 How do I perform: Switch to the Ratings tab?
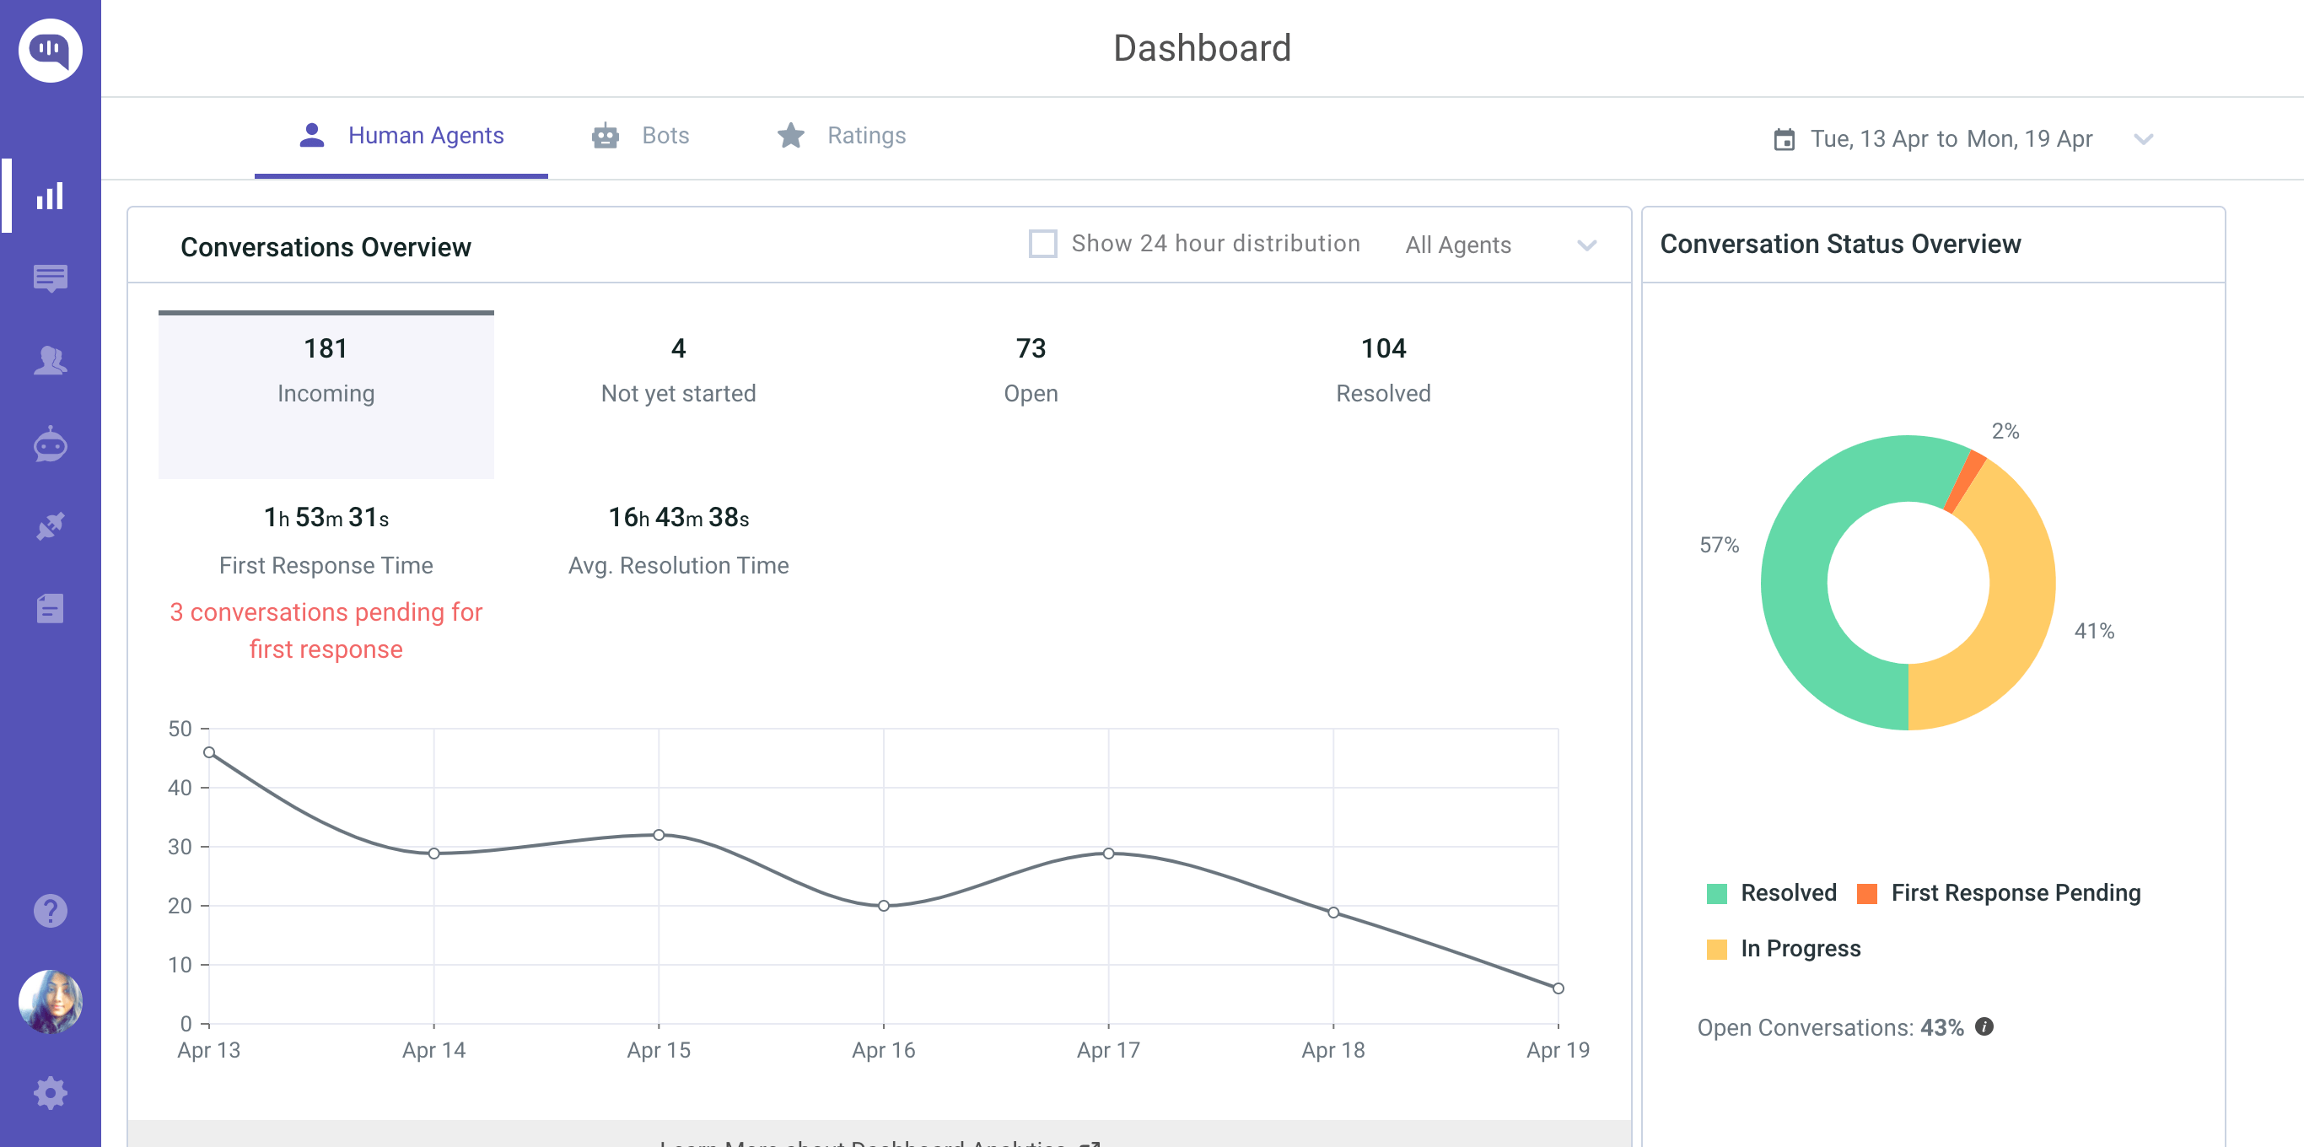841,136
